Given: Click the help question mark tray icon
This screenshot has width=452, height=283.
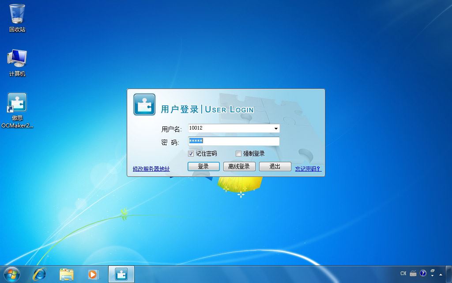Looking at the screenshot, I should [x=423, y=273].
